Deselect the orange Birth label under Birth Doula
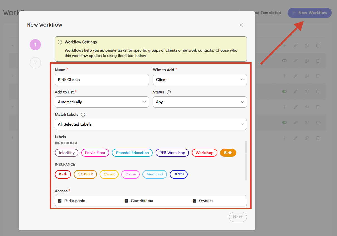 tap(228, 153)
